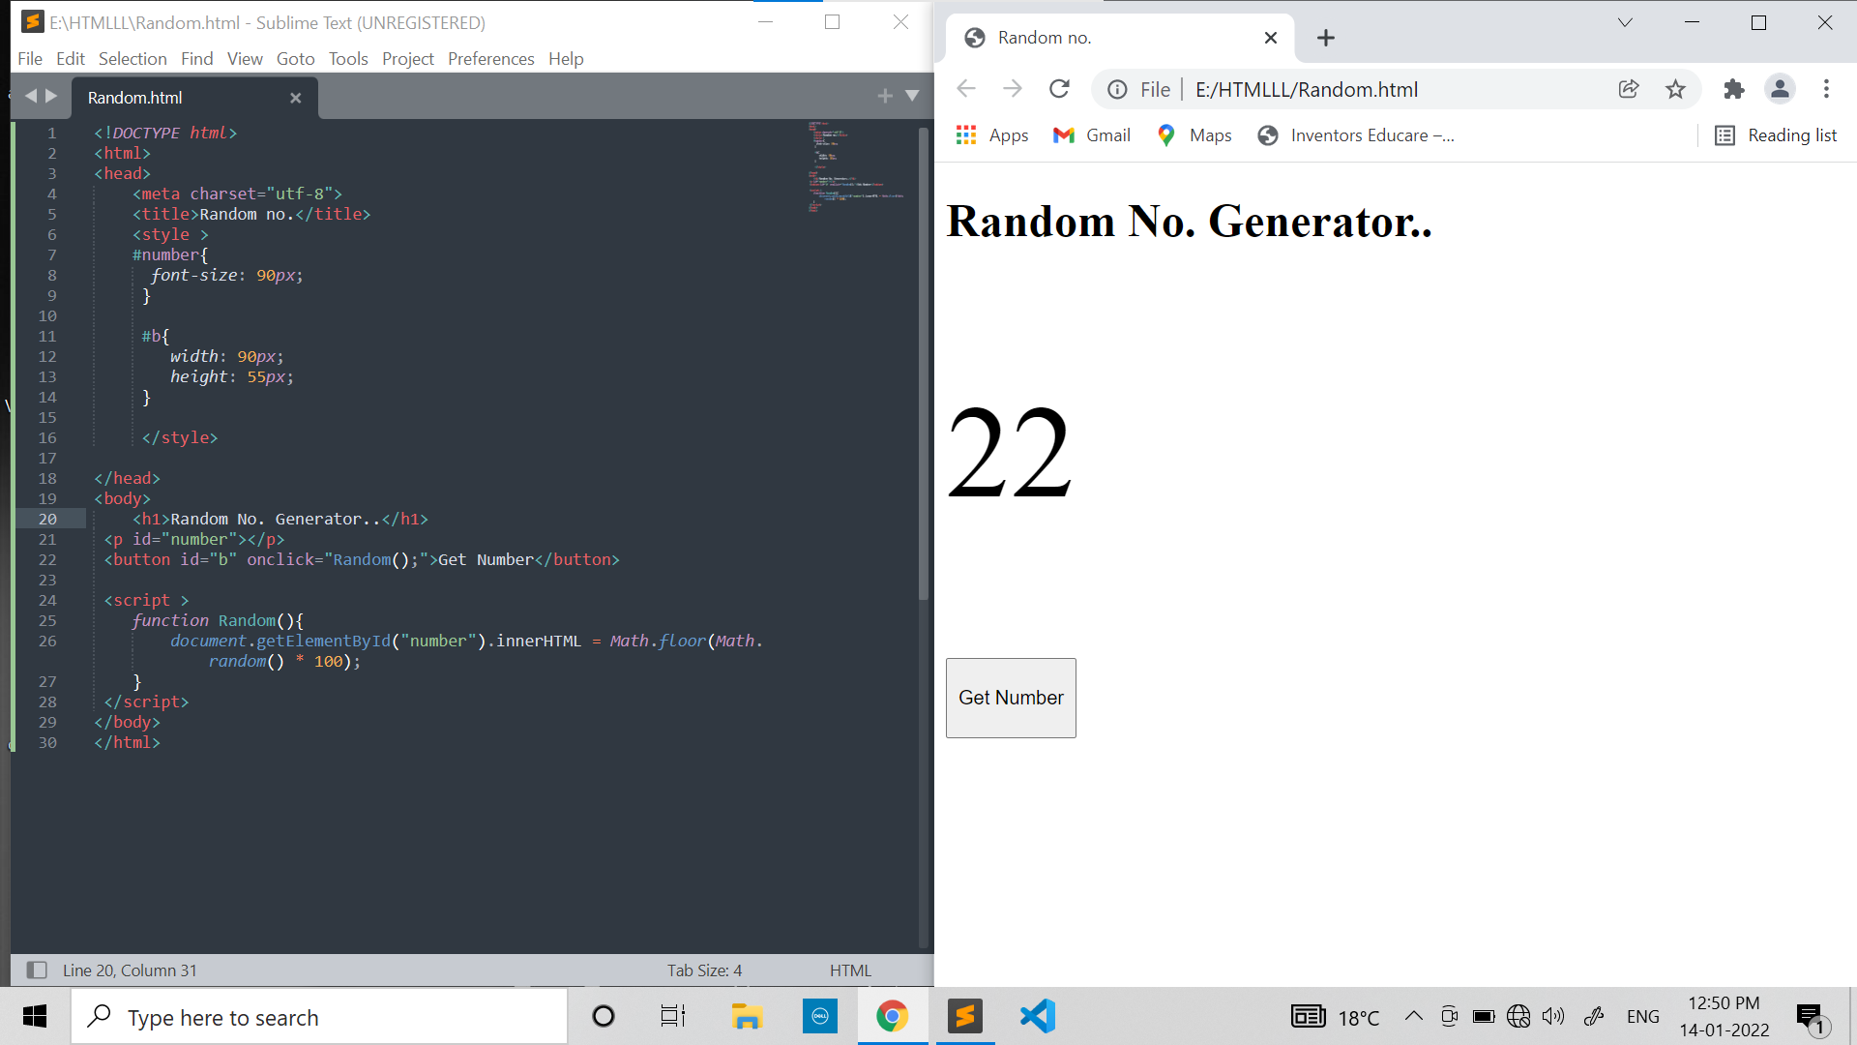The width and height of the screenshot is (1857, 1045).
Task: Show hidden system tray icons
Action: tap(1413, 1016)
